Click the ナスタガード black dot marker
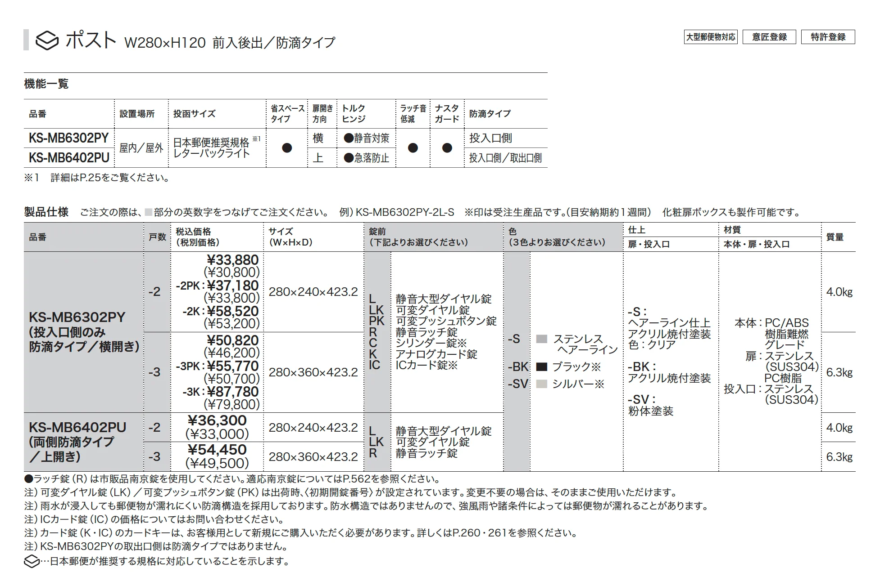 click(447, 148)
